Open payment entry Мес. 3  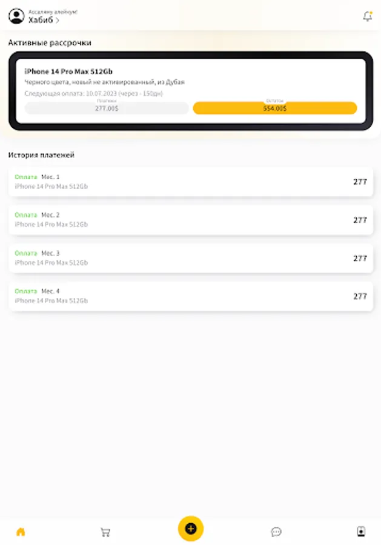(x=190, y=258)
